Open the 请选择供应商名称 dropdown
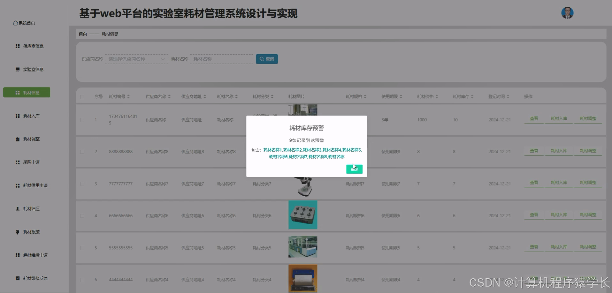This screenshot has height=293, width=612. (x=136, y=59)
